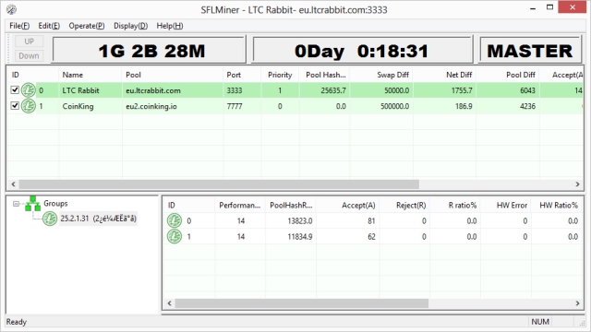Image resolution: width=591 pixels, height=332 pixels.
Task: Click the device list scroll right arrow
Action: tap(577, 303)
